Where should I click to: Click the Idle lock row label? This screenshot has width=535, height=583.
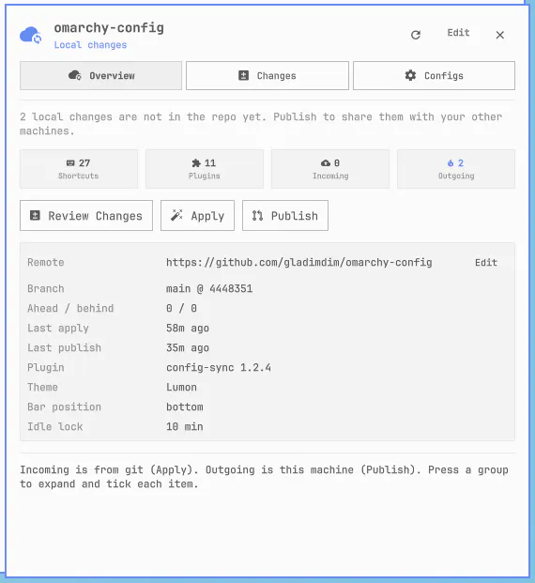55,427
